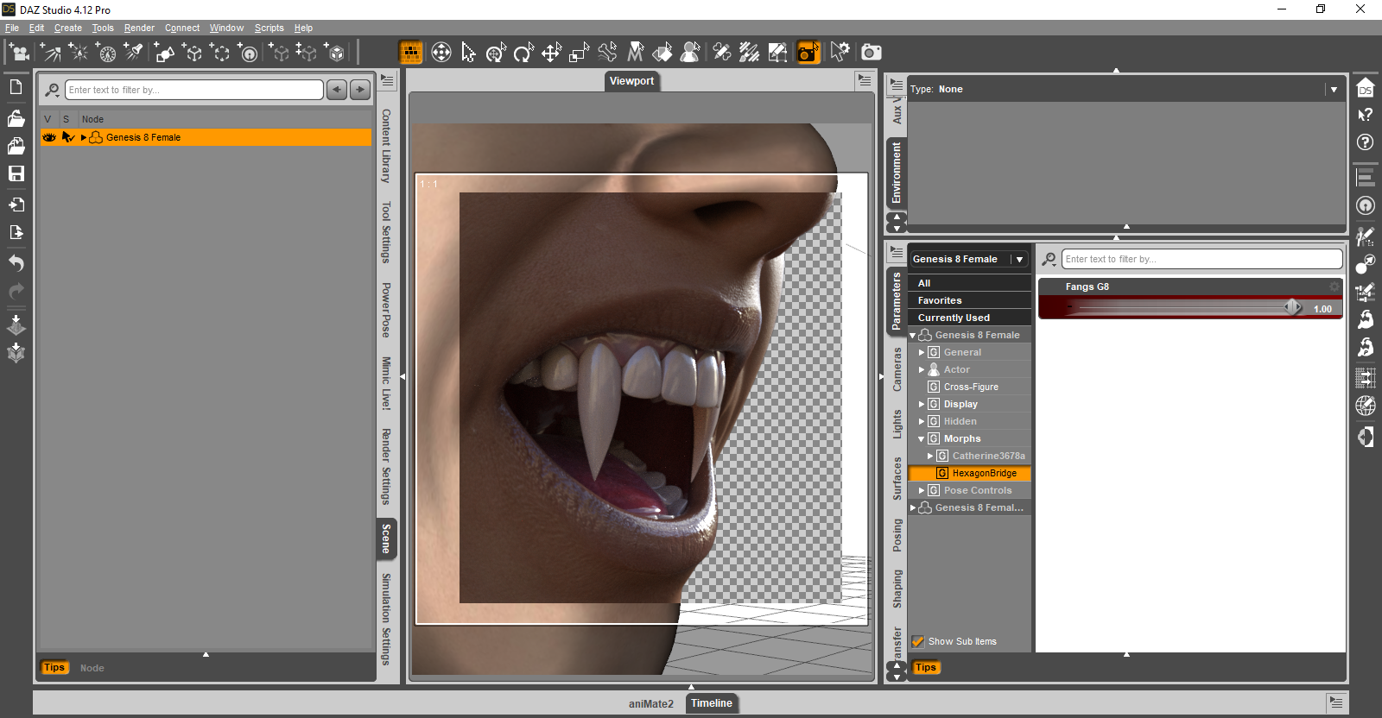This screenshot has width=1382, height=718.
Task: Select the Scale tool
Action: click(x=579, y=53)
